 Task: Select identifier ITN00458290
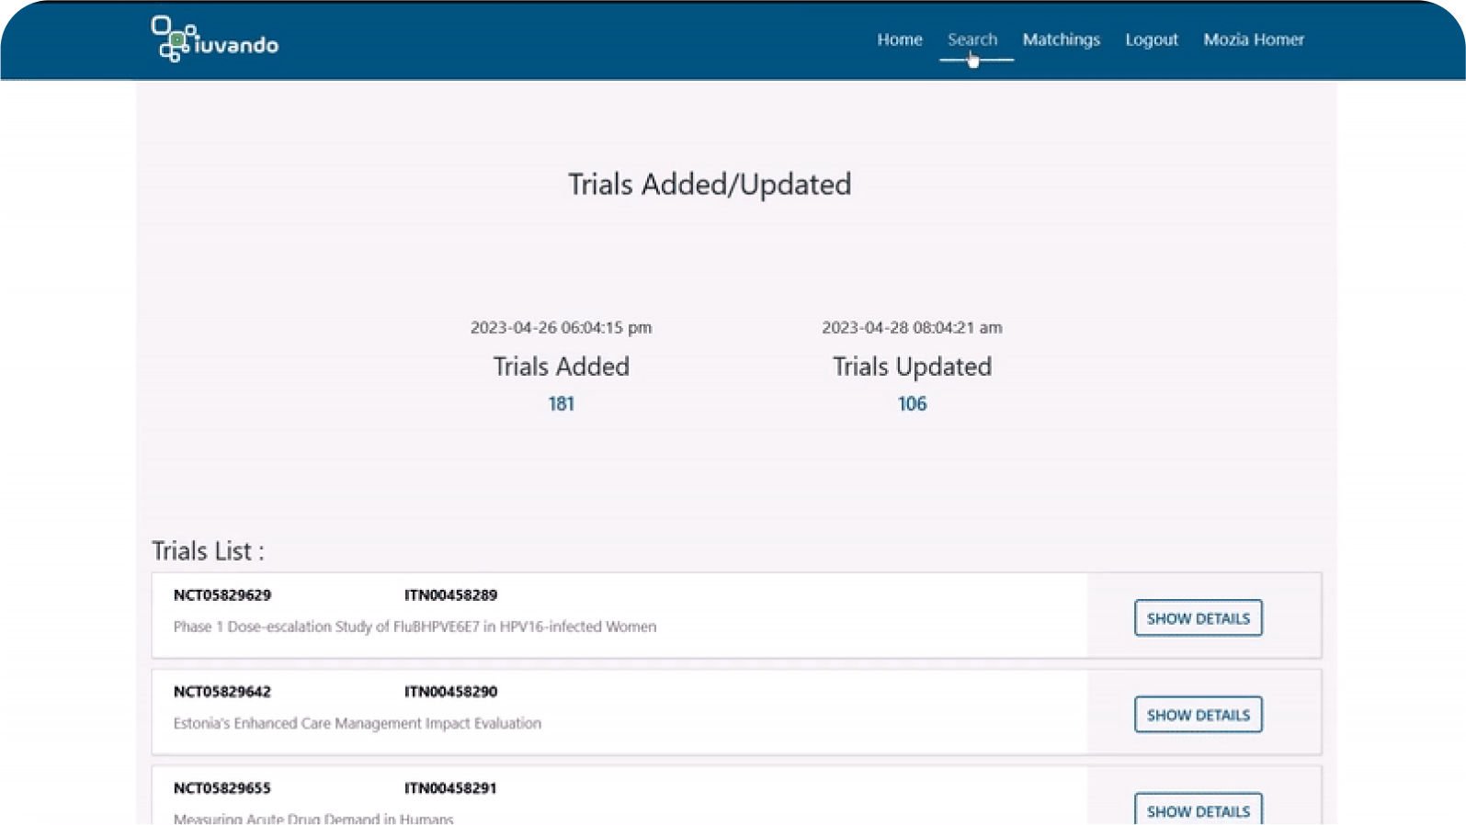[x=450, y=692]
